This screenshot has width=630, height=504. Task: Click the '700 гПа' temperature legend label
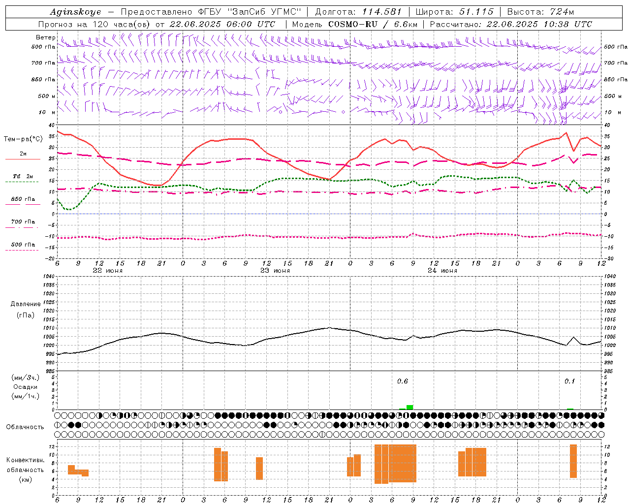pyautogui.click(x=23, y=221)
